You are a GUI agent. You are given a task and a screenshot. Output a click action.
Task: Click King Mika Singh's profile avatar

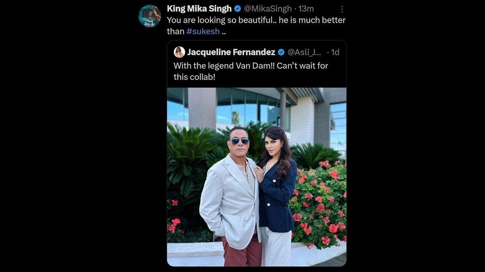(150, 16)
